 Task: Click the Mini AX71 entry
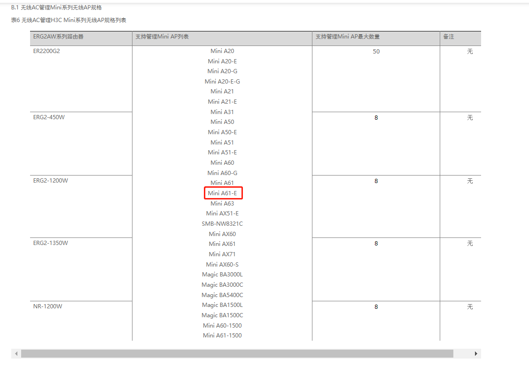(x=222, y=254)
